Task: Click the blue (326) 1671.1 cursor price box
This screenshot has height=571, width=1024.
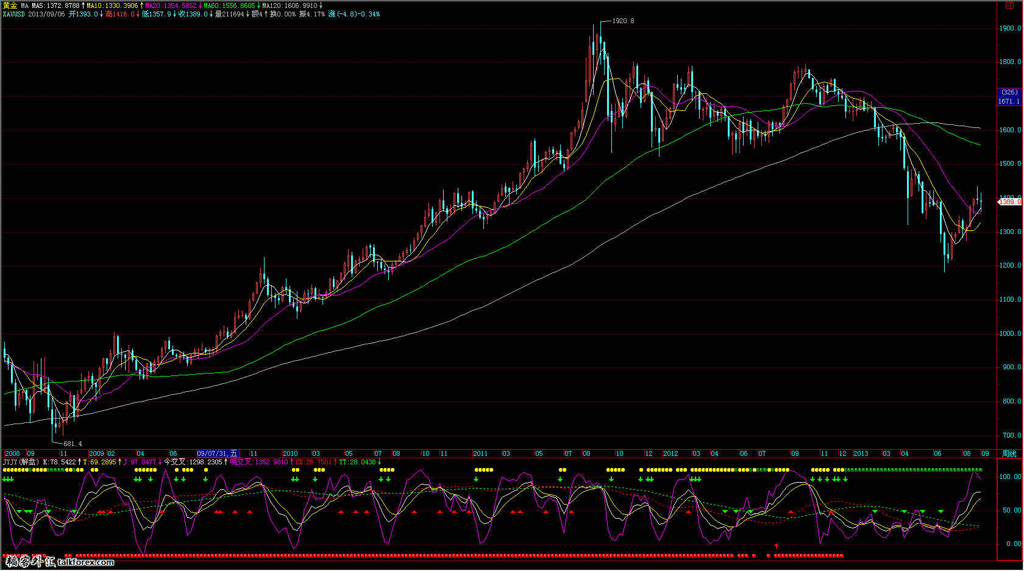Action: click(x=1009, y=97)
